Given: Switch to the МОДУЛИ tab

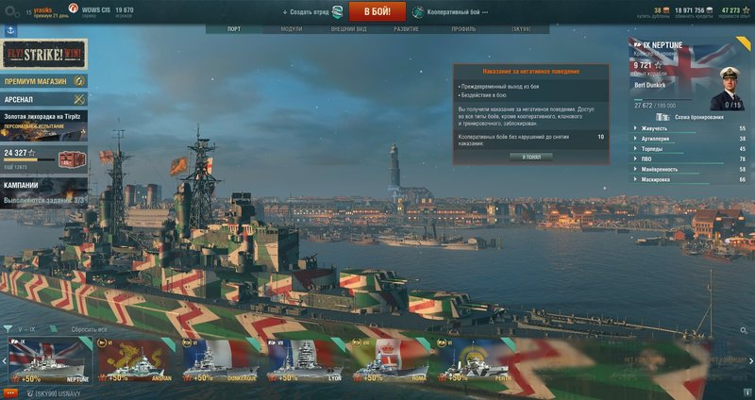Looking at the screenshot, I should pyautogui.click(x=292, y=29).
